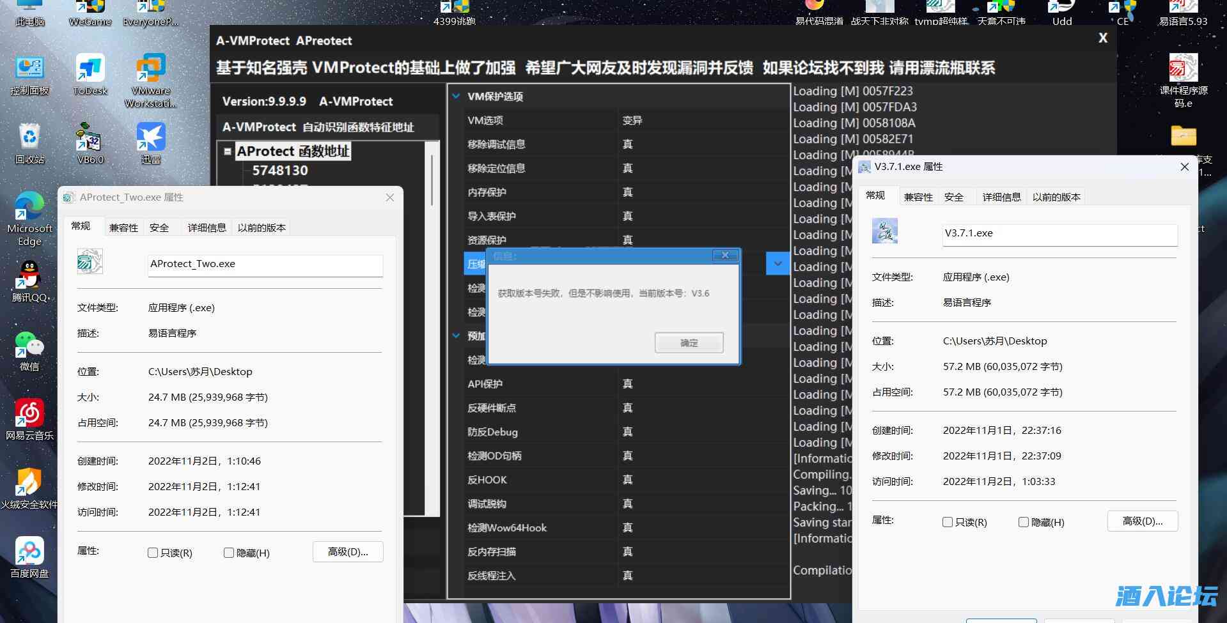
Task: Enable 只读(R) in V3.7.1.exe properties
Action: 948,522
